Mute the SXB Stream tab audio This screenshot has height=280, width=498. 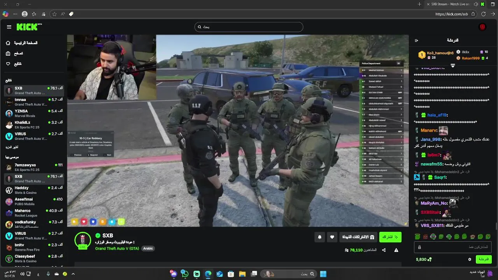475,4
